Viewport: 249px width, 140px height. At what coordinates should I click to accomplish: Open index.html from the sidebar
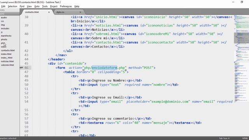click(x=6, y=54)
